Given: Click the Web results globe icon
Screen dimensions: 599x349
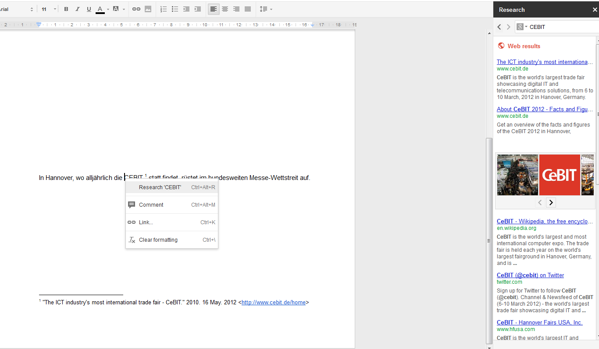Looking at the screenshot, I should click(x=501, y=46).
